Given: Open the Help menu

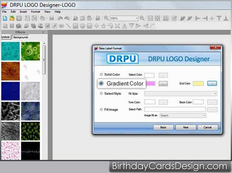Looking at the screenshot, I should [x=57, y=11].
